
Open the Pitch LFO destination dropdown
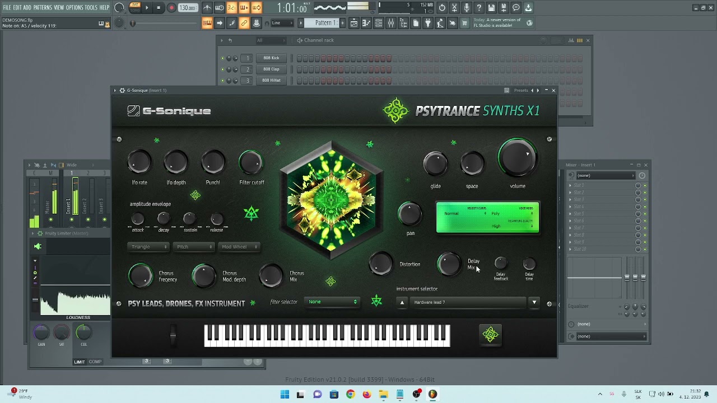tap(193, 247)
